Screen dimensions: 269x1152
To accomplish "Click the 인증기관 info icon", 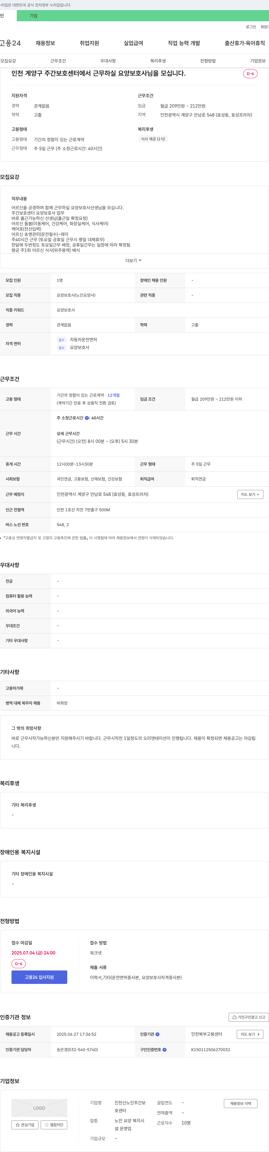I will (157, 1034).
